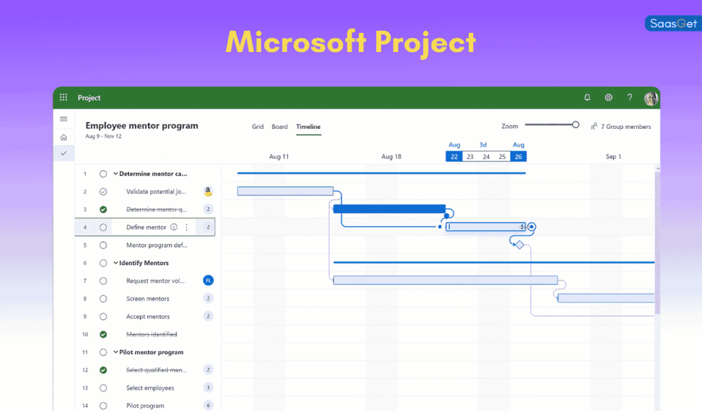
Task: Open notifications bell icon
Action: pyautogui.click(x=587, y=97)
